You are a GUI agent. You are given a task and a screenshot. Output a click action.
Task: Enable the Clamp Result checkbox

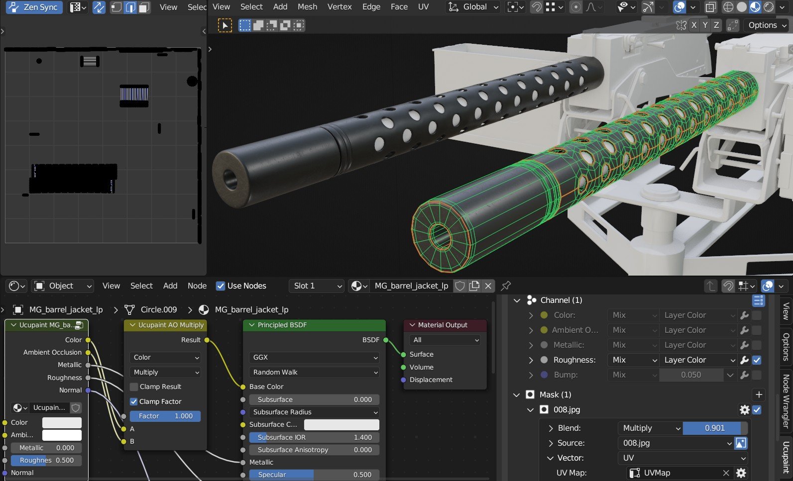134,387
